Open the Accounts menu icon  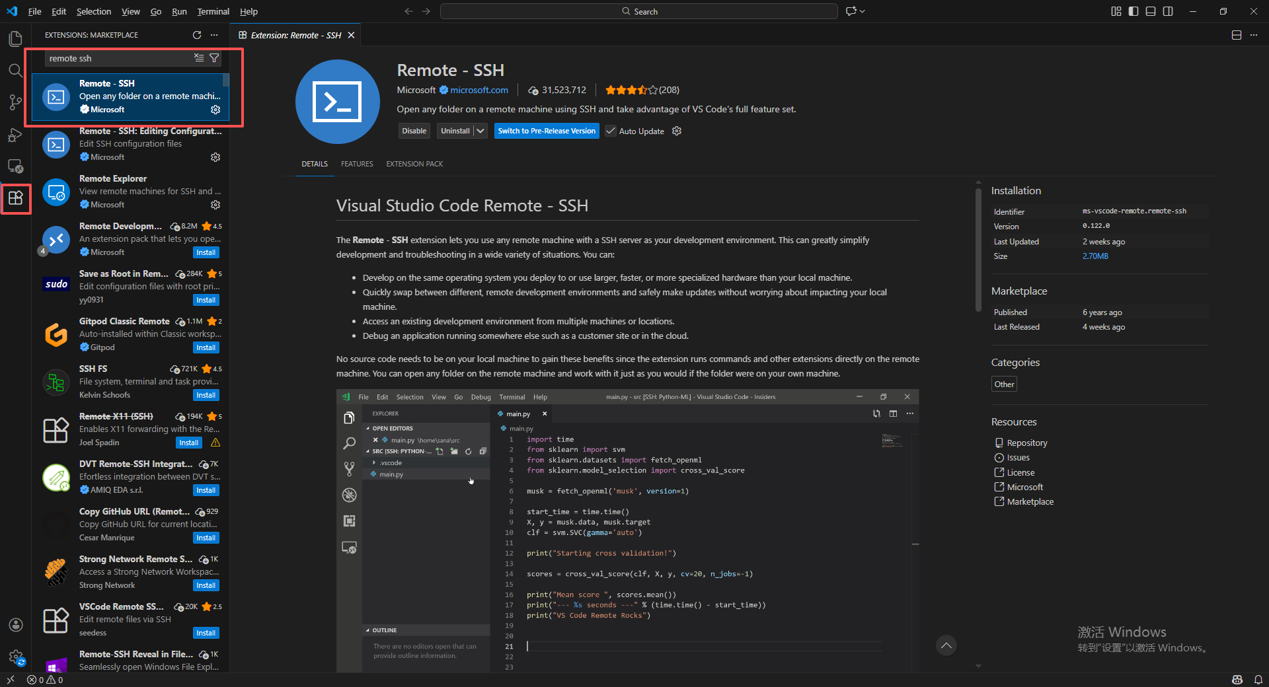[x=15, y=625]
